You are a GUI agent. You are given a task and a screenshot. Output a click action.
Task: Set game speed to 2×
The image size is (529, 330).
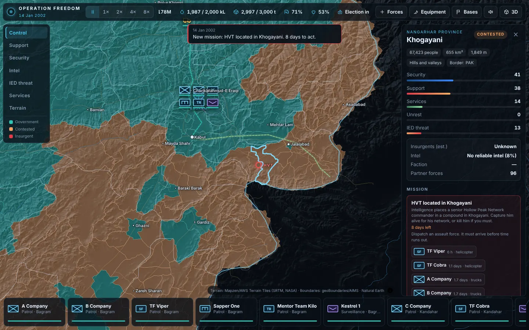(119, 12)
